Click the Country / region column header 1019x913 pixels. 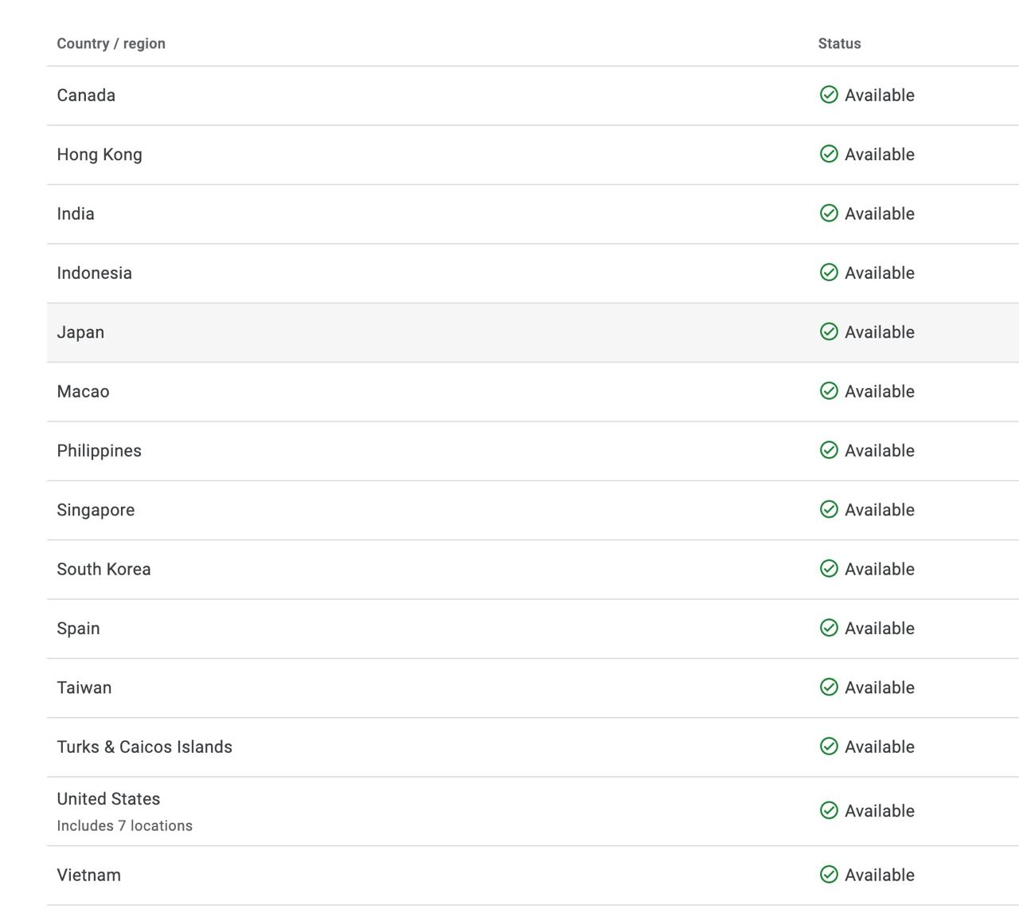point(111,44)
